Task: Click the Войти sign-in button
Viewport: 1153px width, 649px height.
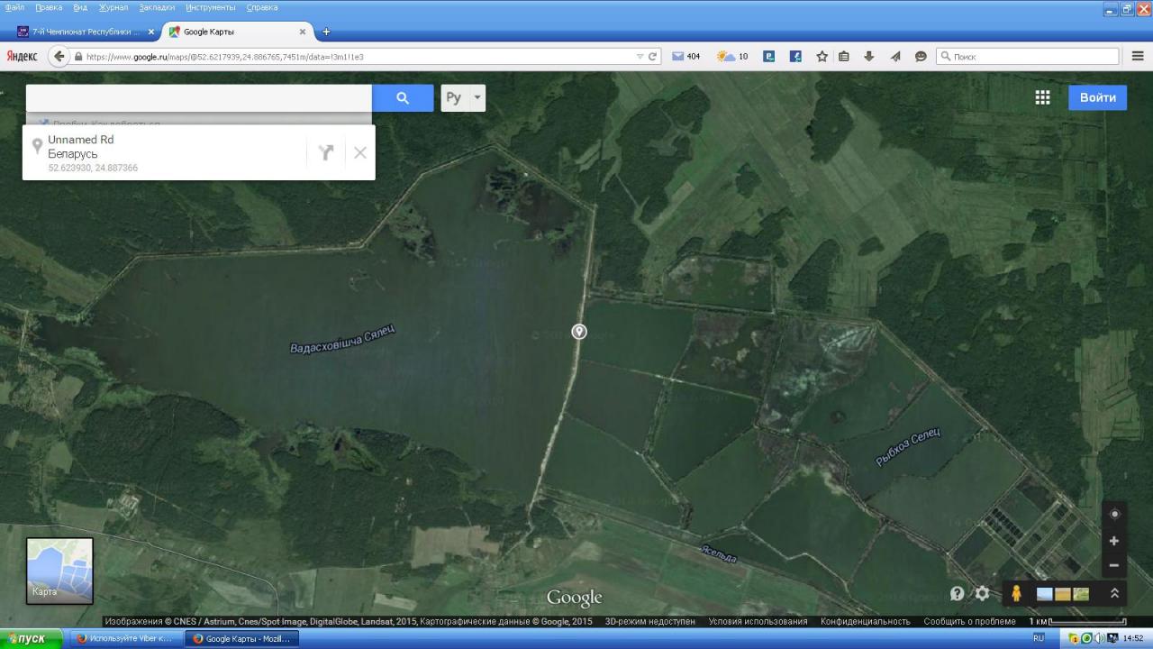Action: 1097,97
